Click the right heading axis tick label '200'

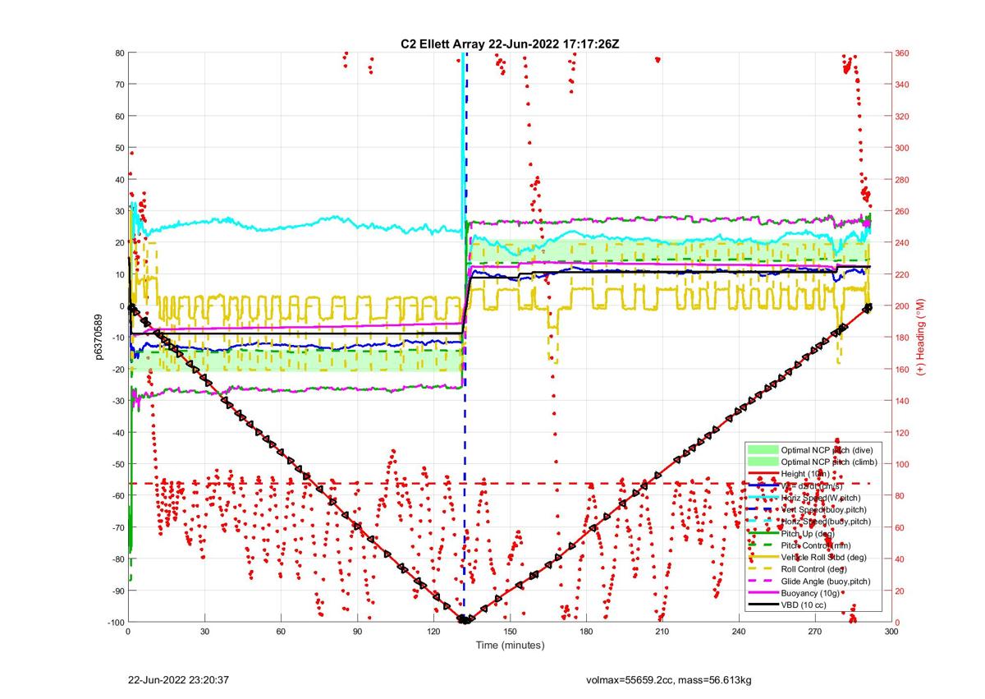coord(903,306)
